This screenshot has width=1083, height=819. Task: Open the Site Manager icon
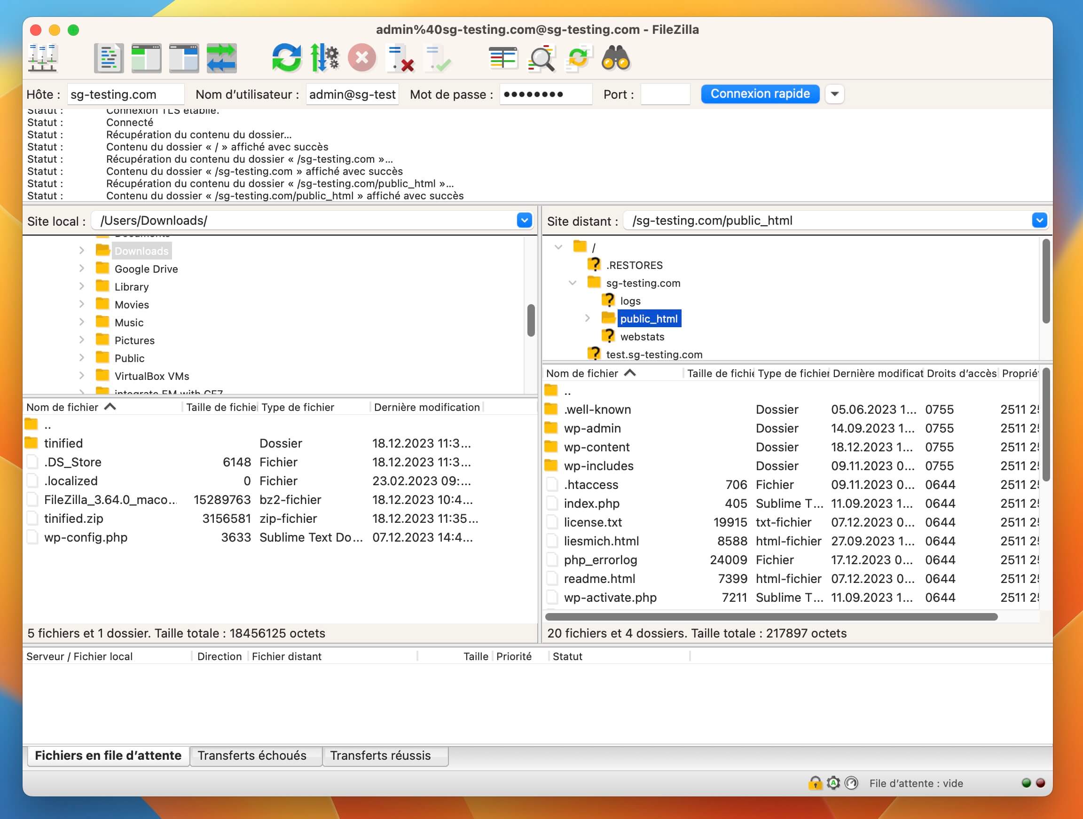43,58
